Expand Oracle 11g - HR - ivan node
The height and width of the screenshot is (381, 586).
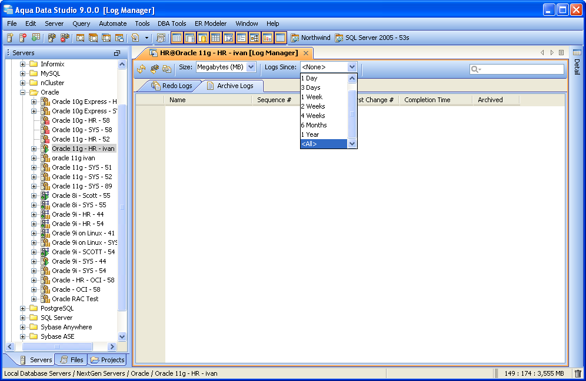[34, 149]
